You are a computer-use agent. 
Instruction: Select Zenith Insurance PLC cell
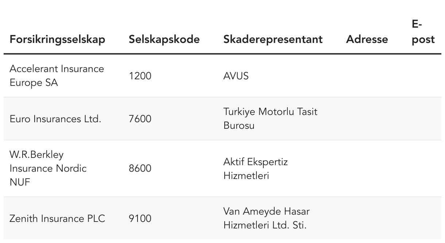point(57,219)
